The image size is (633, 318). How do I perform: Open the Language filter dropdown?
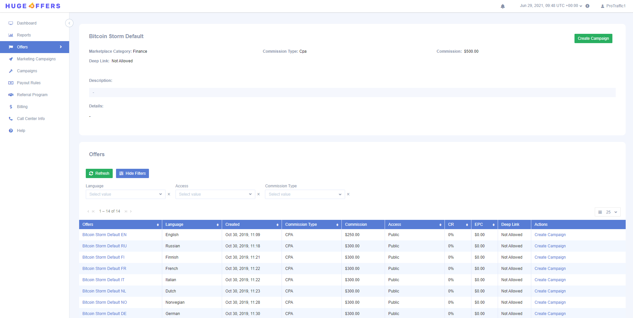coord(125,194)
